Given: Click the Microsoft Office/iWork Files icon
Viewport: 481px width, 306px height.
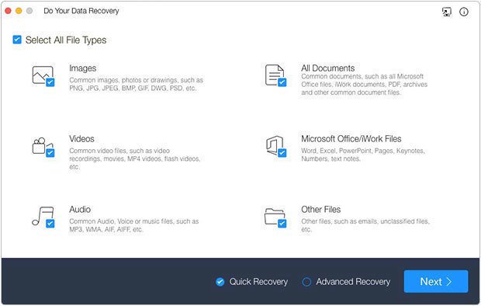Looking at the screenshot, I should 275,145.
